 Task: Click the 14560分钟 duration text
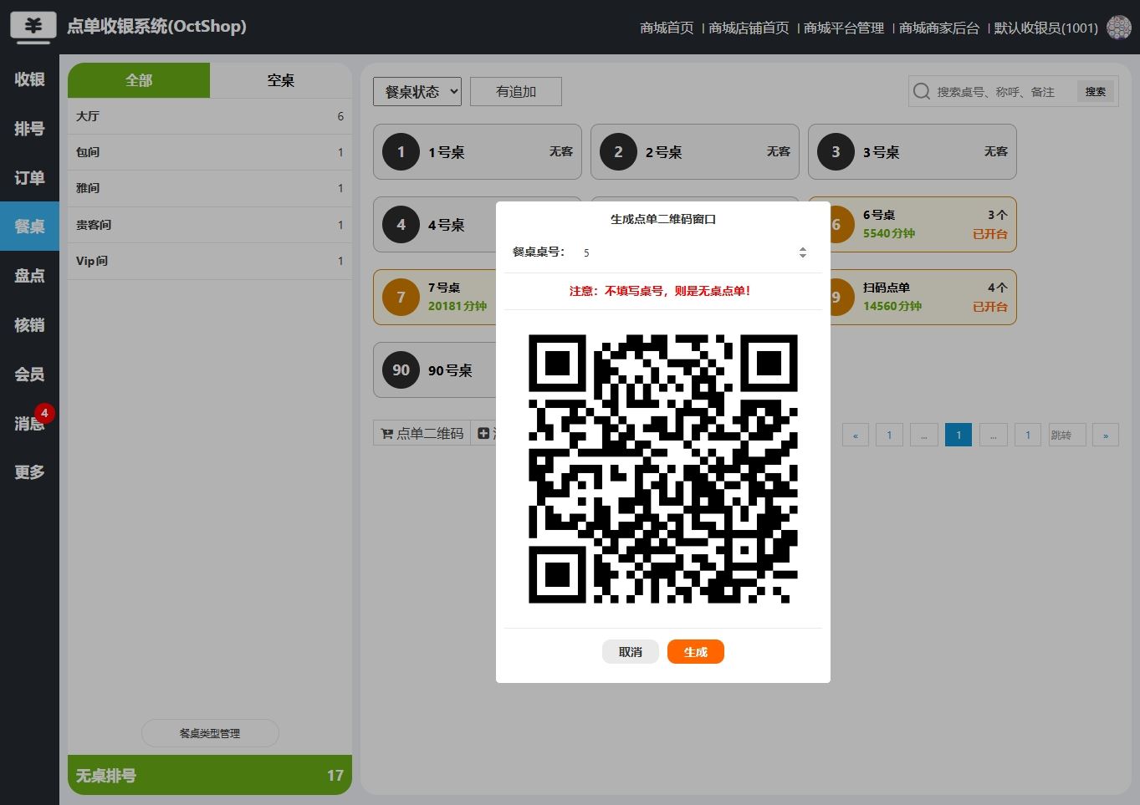(892, 306)
